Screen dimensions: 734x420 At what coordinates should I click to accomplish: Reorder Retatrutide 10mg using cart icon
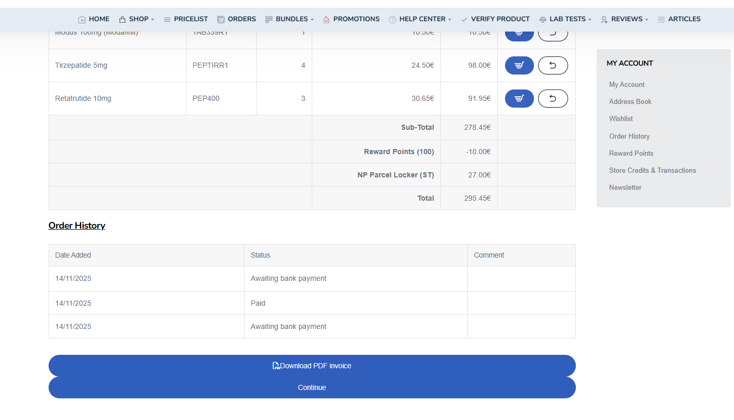point(519,99)
